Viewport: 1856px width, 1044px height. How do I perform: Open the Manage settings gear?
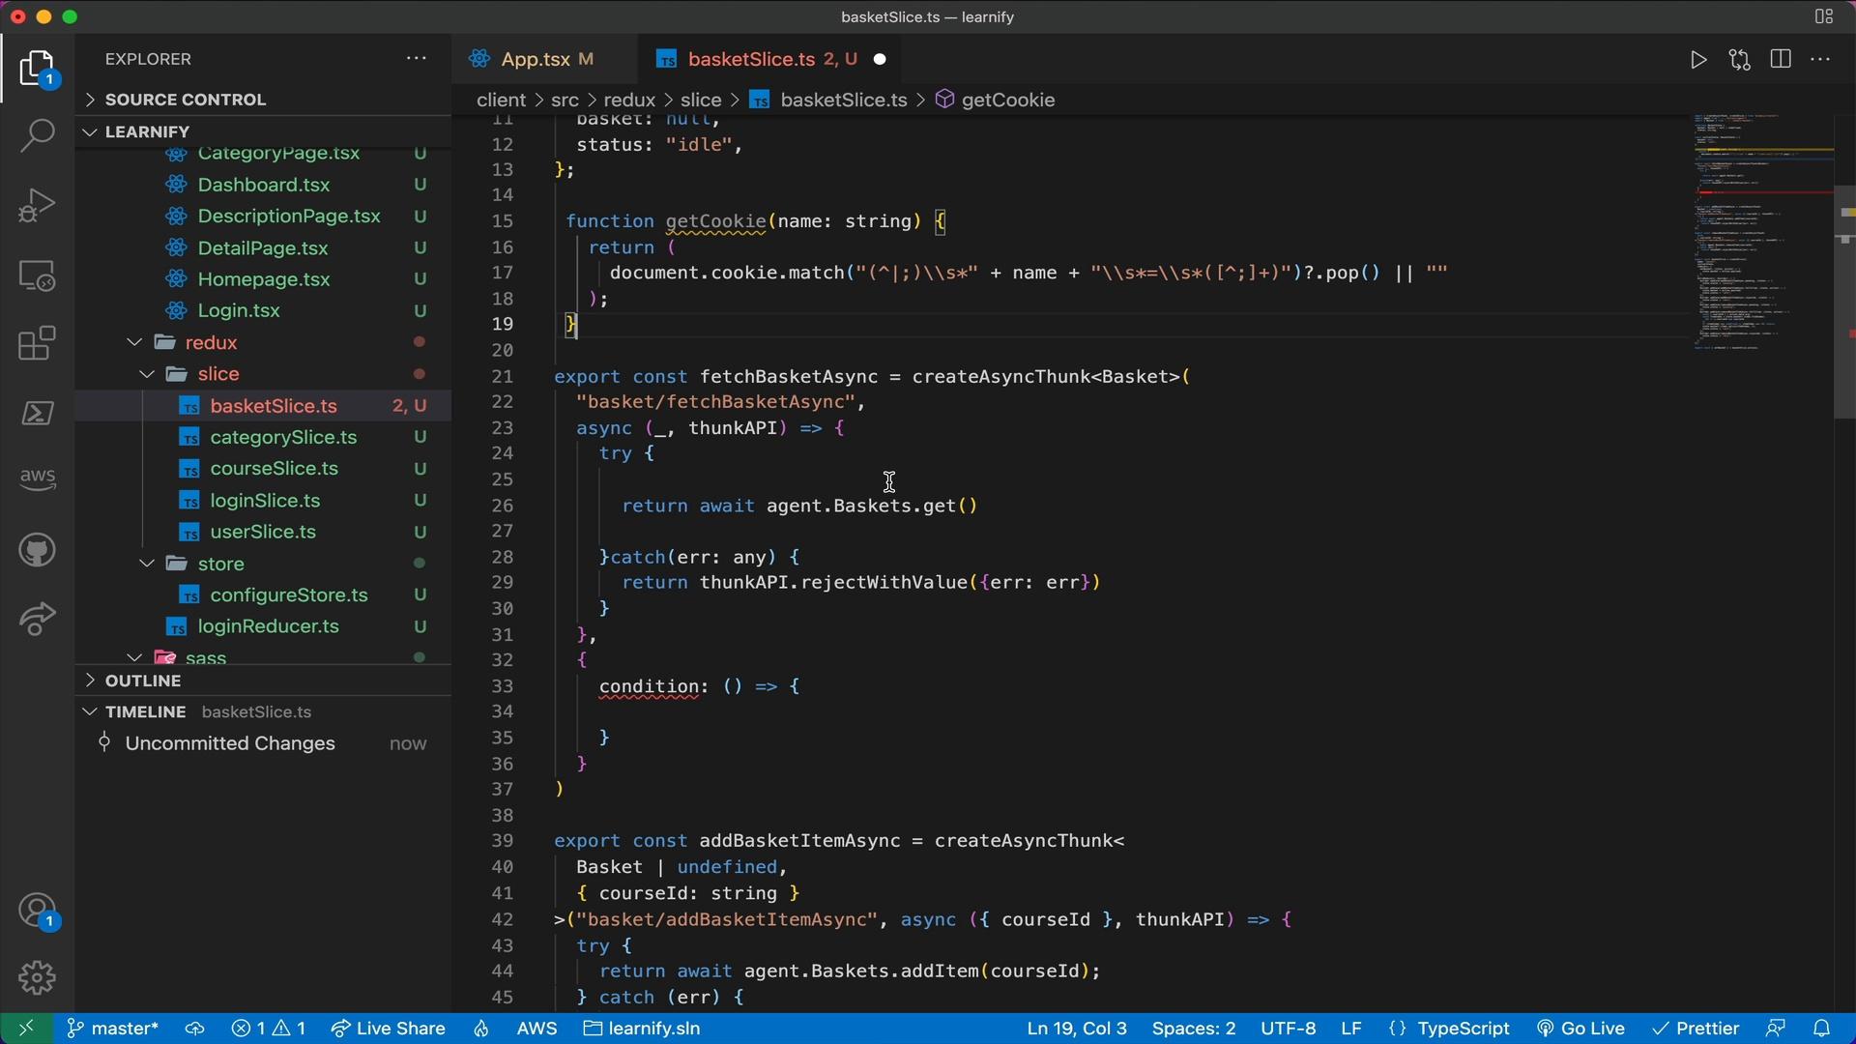point(37,977)
